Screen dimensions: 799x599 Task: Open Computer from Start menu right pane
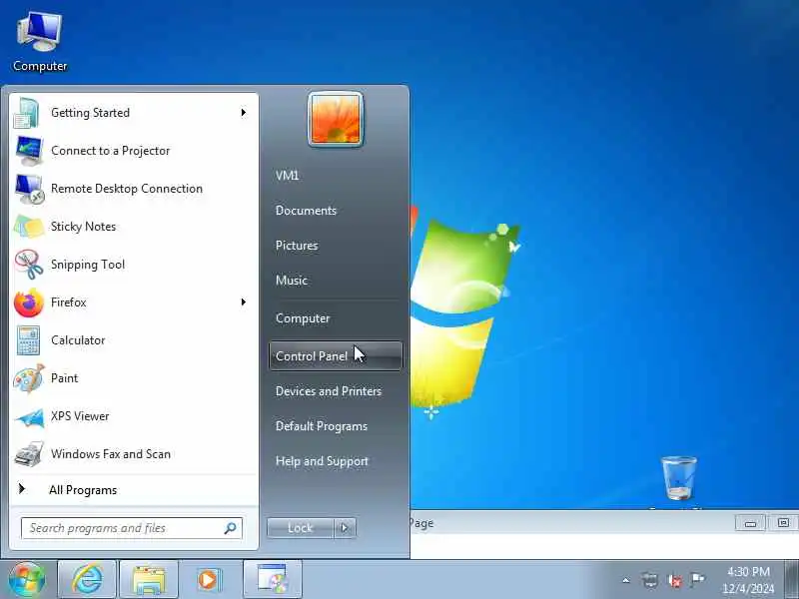(x=303, y=318)
